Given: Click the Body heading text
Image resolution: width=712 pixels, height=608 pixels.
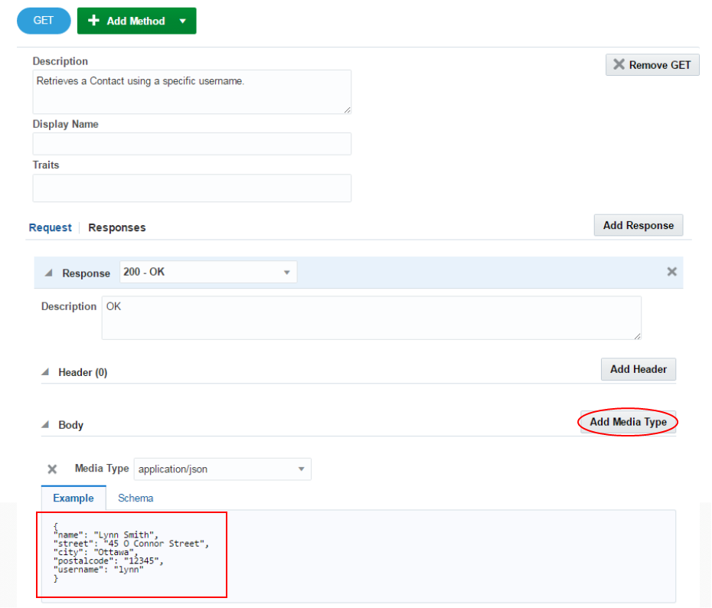Looking at the screenshot, I should click(x=71, y=425).
